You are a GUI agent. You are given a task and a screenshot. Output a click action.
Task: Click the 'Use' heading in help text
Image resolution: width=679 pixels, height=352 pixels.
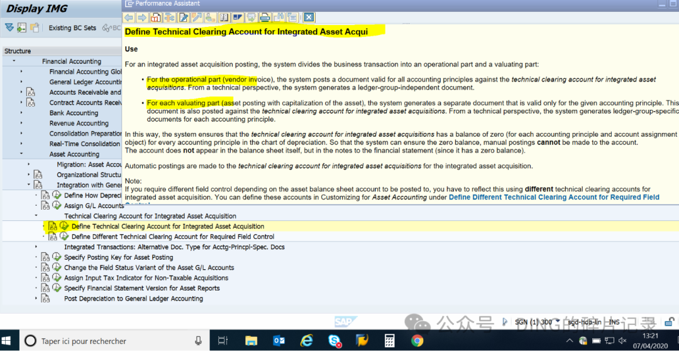(131, 49)
